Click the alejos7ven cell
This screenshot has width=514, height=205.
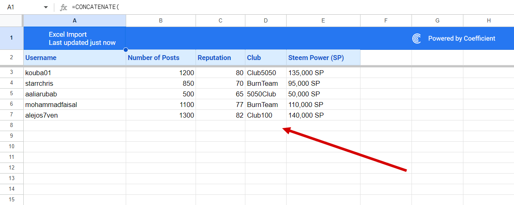[x=75, y=115]
